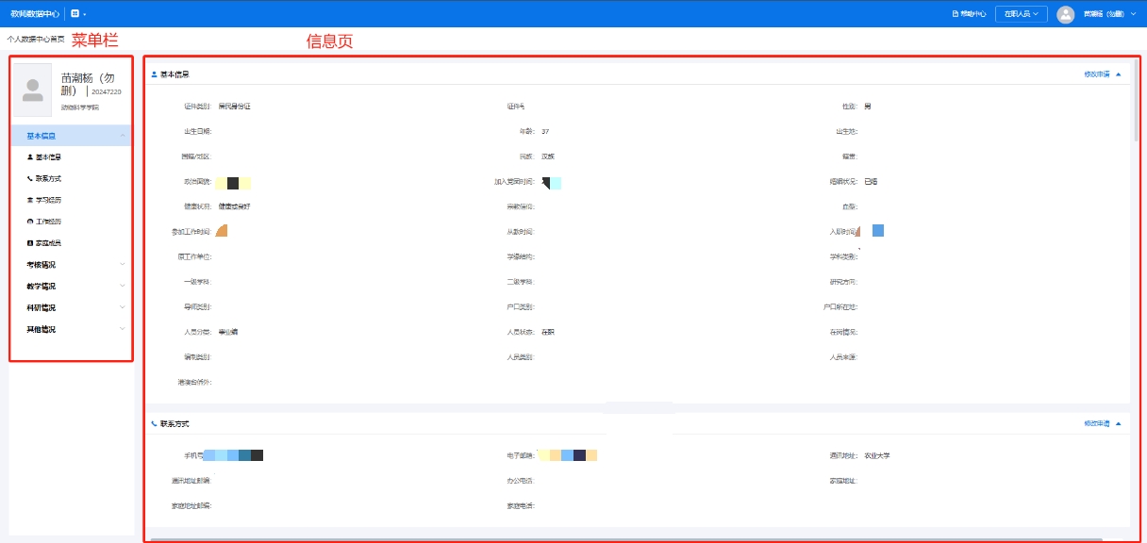
Task: Expand the 考核情况 menu group
Action: pyautogui.click(x=123, y=265)
